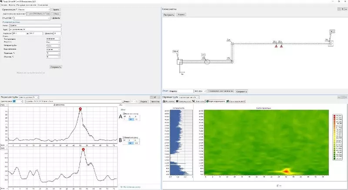Expand the Отчет № dropdown

pyautogui.click(x=49, y=18)
